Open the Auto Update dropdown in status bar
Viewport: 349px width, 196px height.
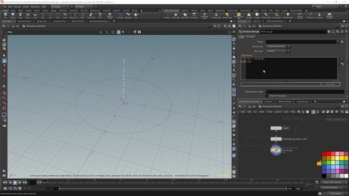[x=338, y=194]
